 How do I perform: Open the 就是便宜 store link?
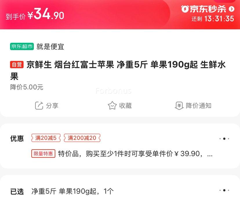[x=50, y=46]
